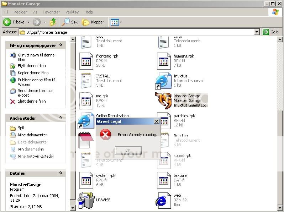The image size is (284, 212).
Task: Go up one folder level icon
Action: (53, 22)
